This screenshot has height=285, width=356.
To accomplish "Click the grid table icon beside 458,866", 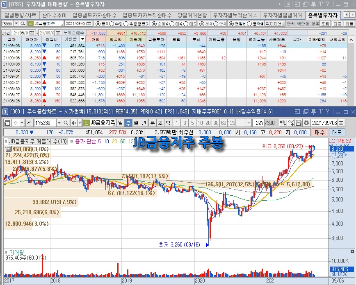I will [8, 149].
